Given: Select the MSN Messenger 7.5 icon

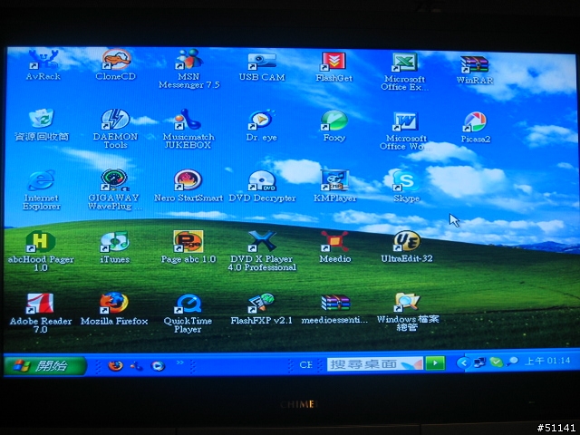Looking at the screenshot, I should pyautogui.click(x=189, y=69).
